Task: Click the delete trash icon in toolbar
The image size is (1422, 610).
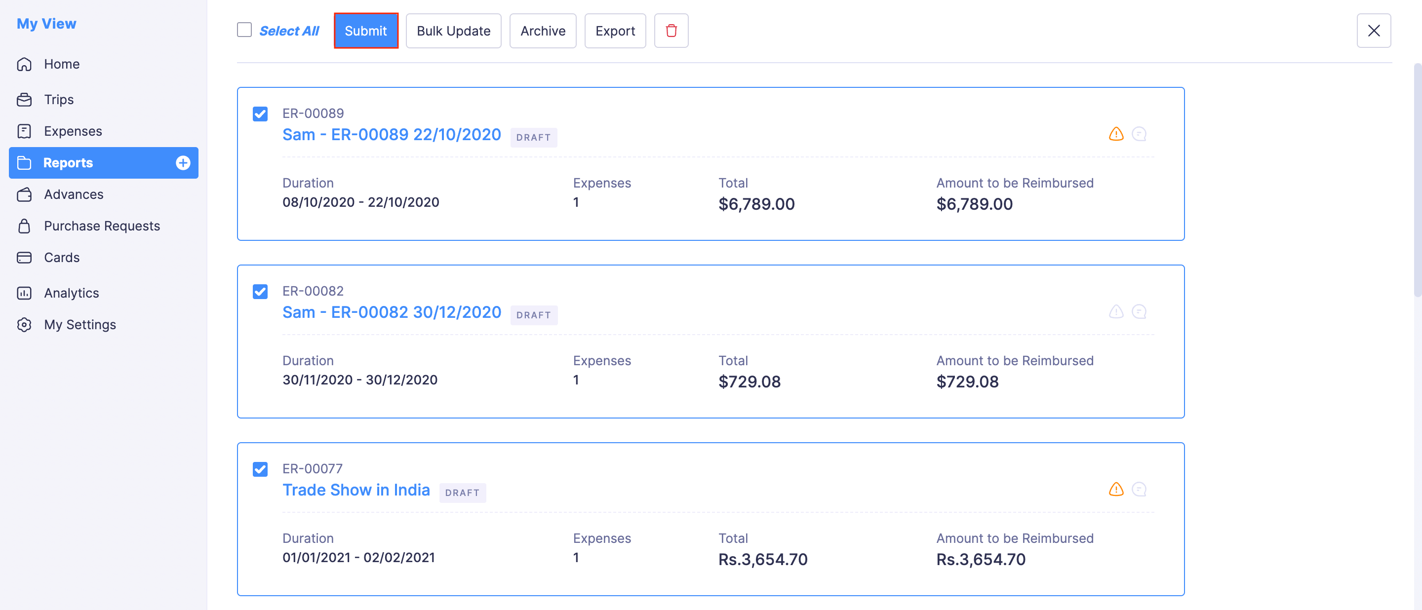Action: click(671, 30)
